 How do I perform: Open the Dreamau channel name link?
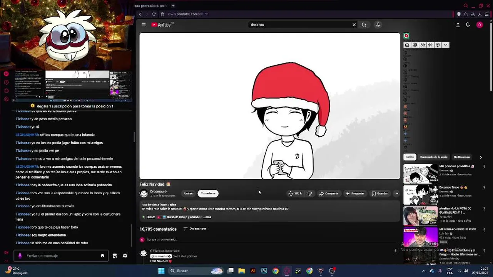(157, 191)
